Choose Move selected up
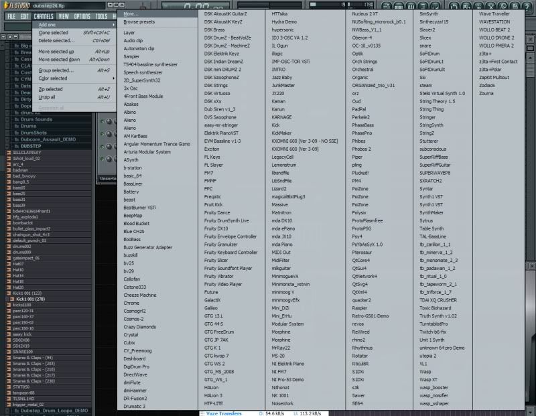 pyautogui.click(x=74, y=52)
